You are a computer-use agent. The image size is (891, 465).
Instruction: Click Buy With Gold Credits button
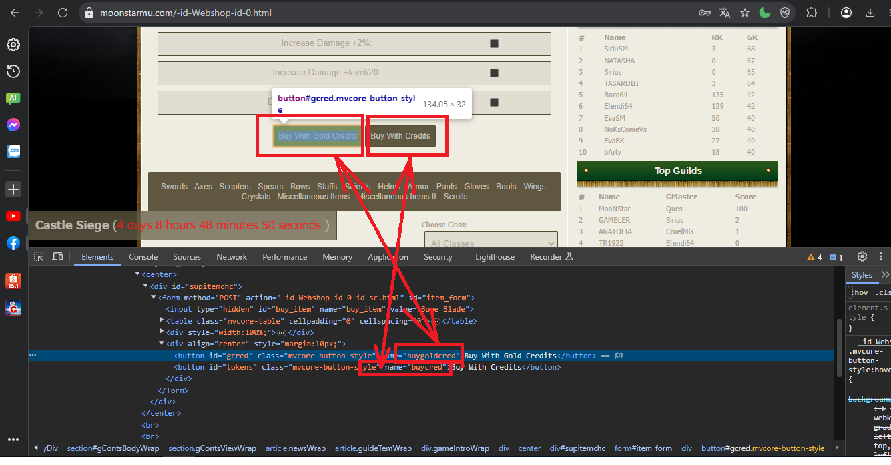tap(318, 136)
